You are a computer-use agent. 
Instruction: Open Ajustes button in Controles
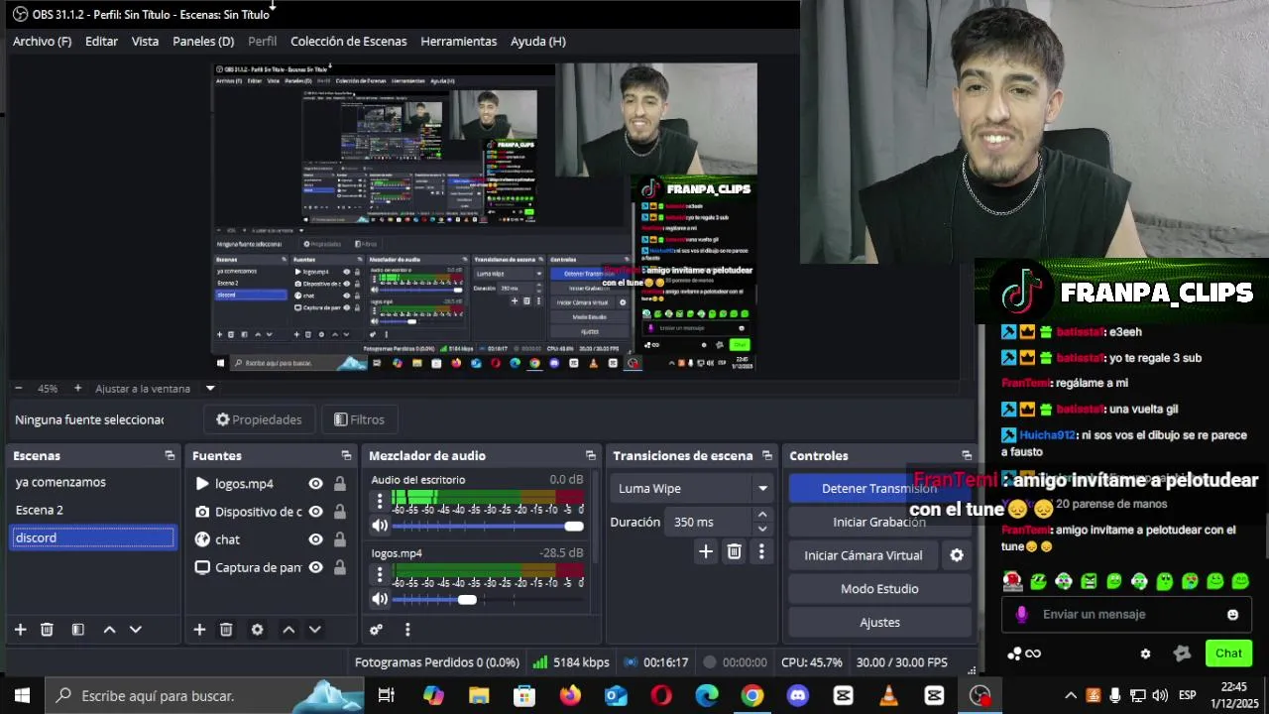click(x=879, y=623)
